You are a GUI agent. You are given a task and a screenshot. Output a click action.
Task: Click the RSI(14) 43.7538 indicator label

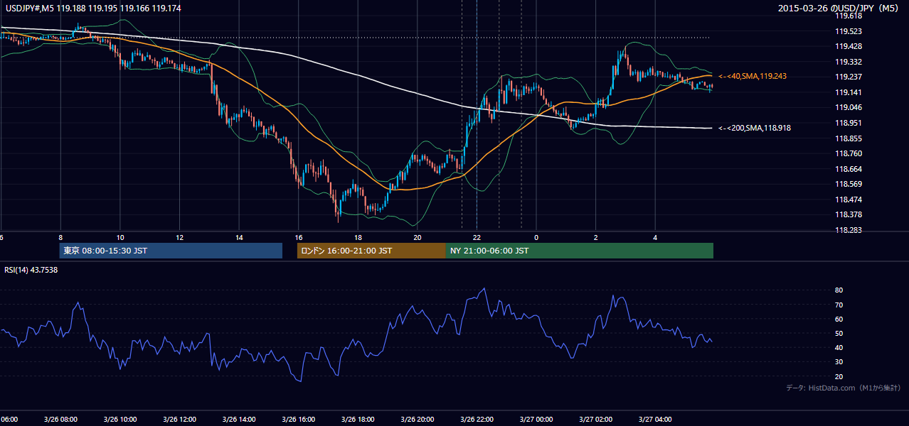[x=31, y=270]
